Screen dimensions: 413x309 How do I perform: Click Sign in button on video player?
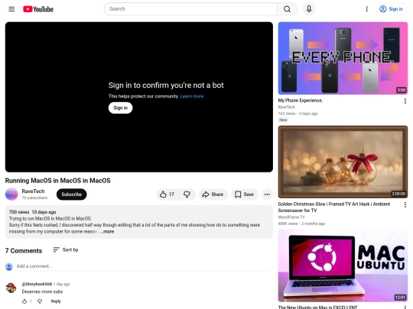(120, 108)
